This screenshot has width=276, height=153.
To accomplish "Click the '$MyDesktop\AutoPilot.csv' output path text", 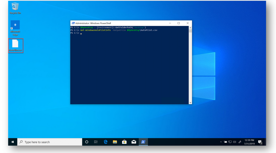I will click(x=142, y=30).
